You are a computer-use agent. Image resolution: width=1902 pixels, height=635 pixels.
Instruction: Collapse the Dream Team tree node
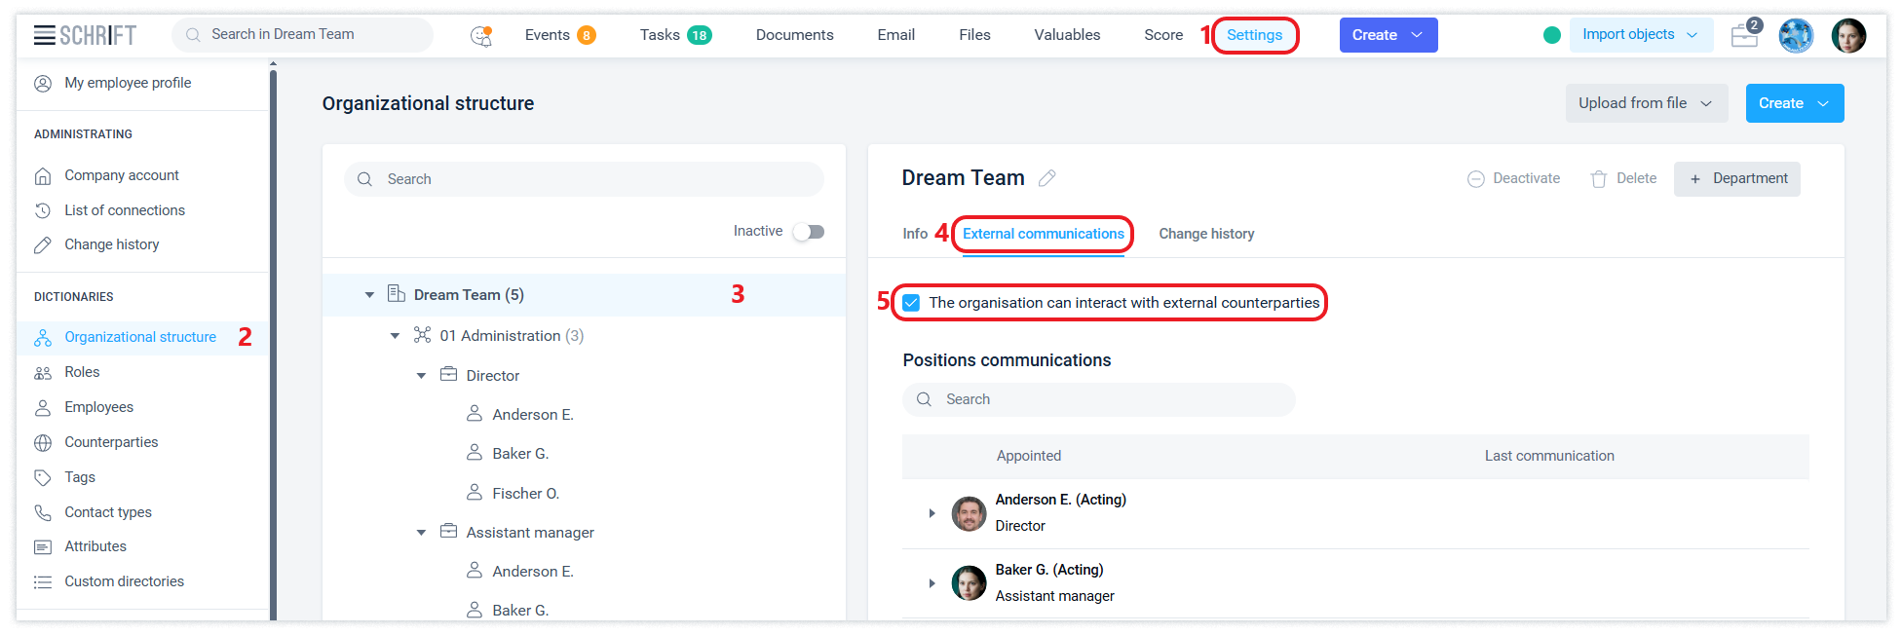click(x=369, y=295)
